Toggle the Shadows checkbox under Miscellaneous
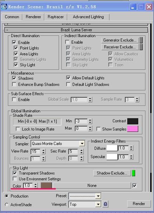This screenshot has width=154, height=213. pyautogui.click(x=14, y=78)
